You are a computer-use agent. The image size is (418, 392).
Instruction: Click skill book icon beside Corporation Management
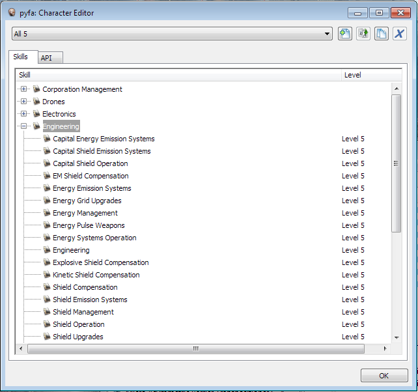point(36,89)
